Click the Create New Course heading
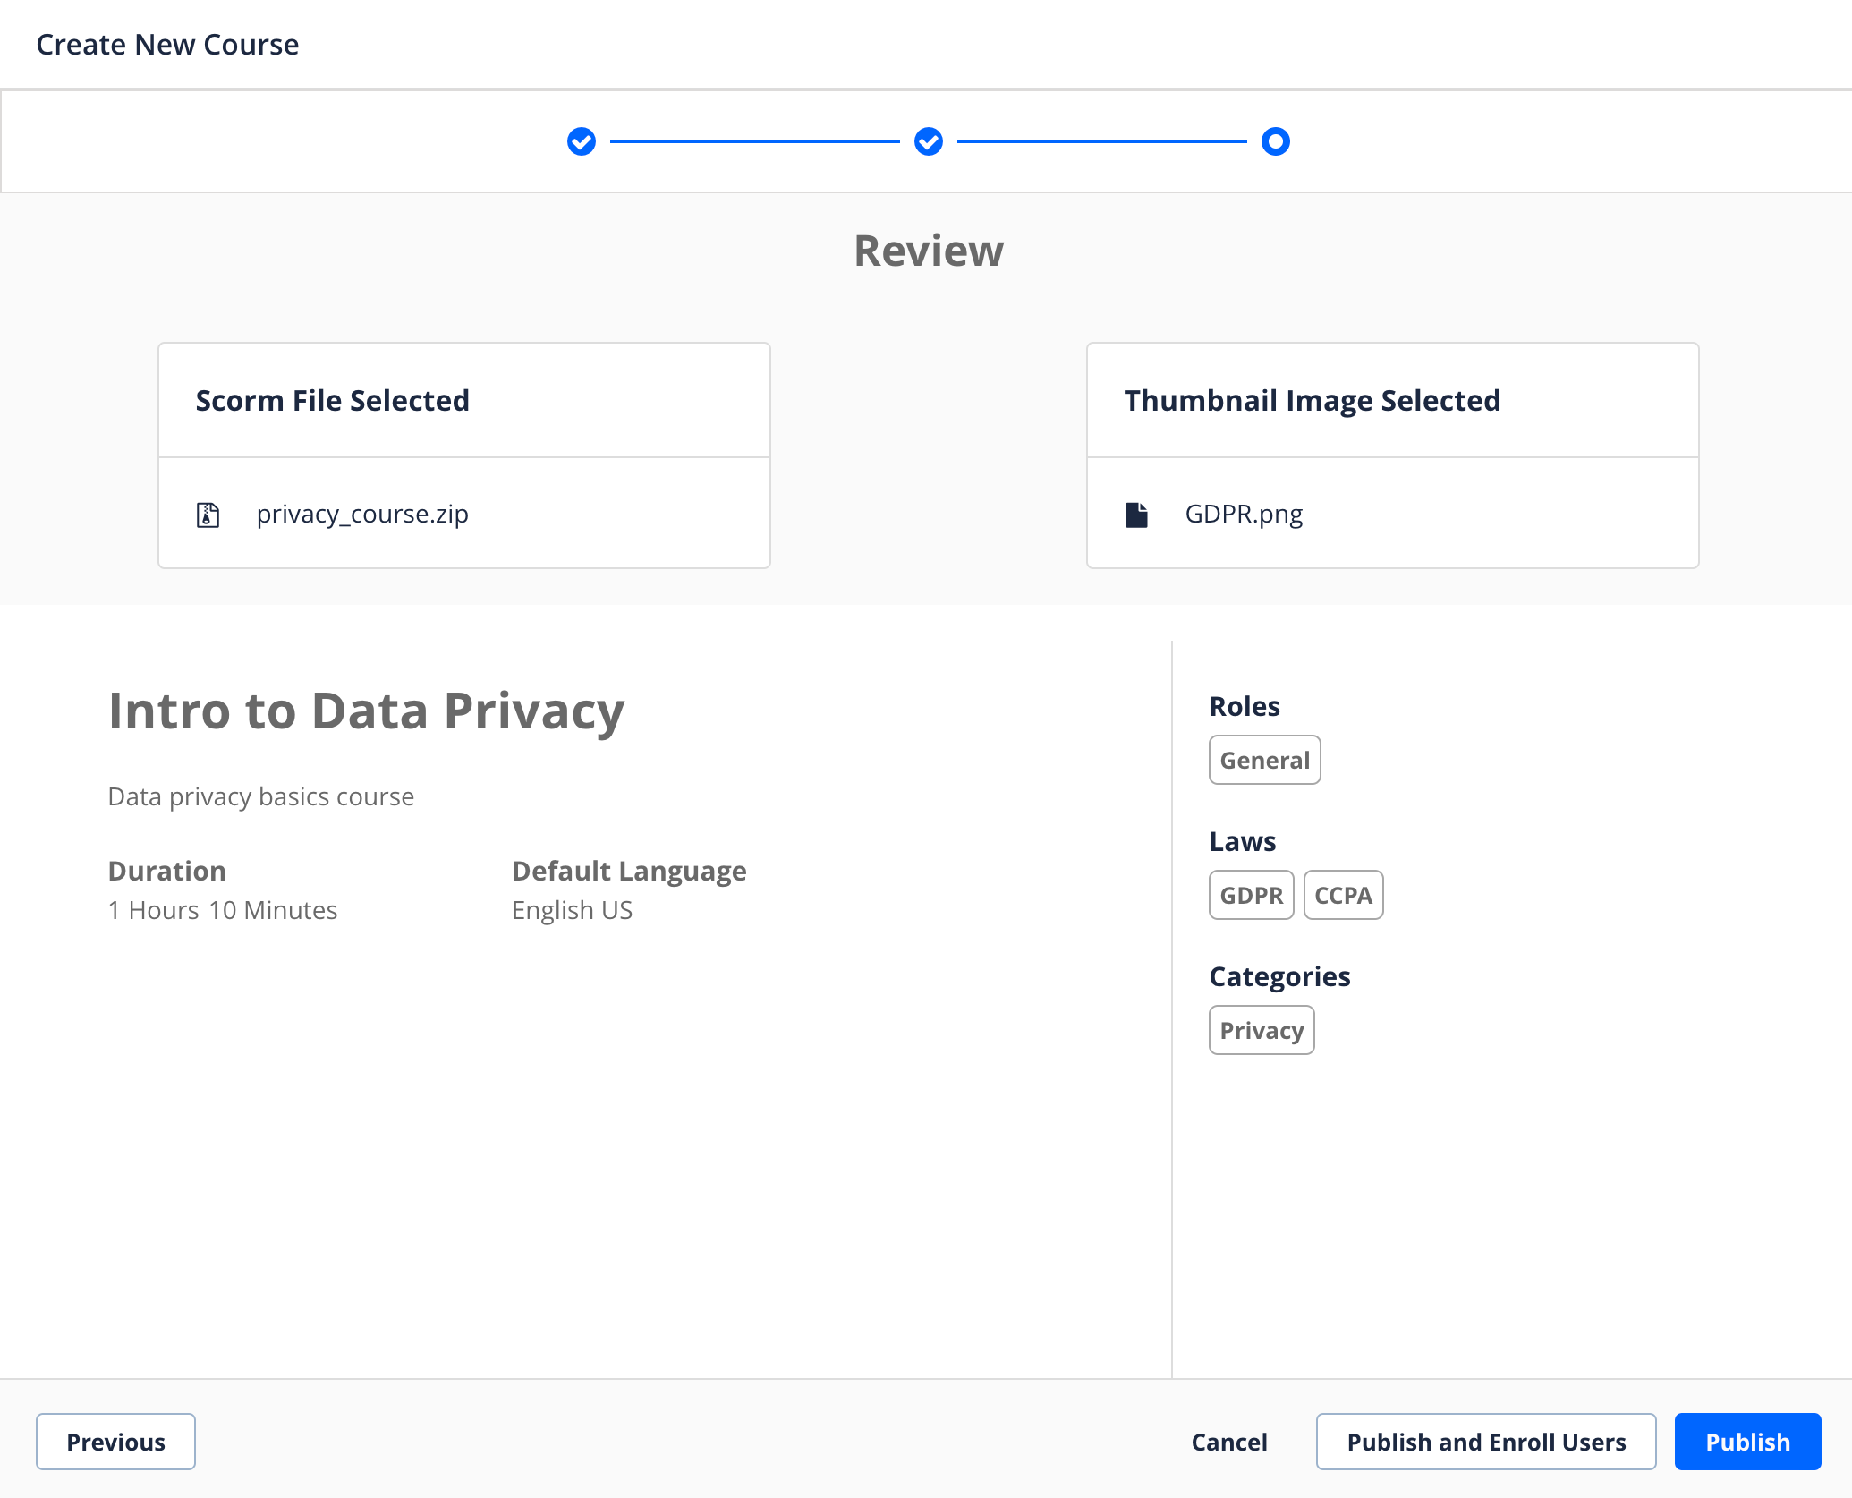Viewport: 1852px width, 1498px height. (x=167, y=44)
